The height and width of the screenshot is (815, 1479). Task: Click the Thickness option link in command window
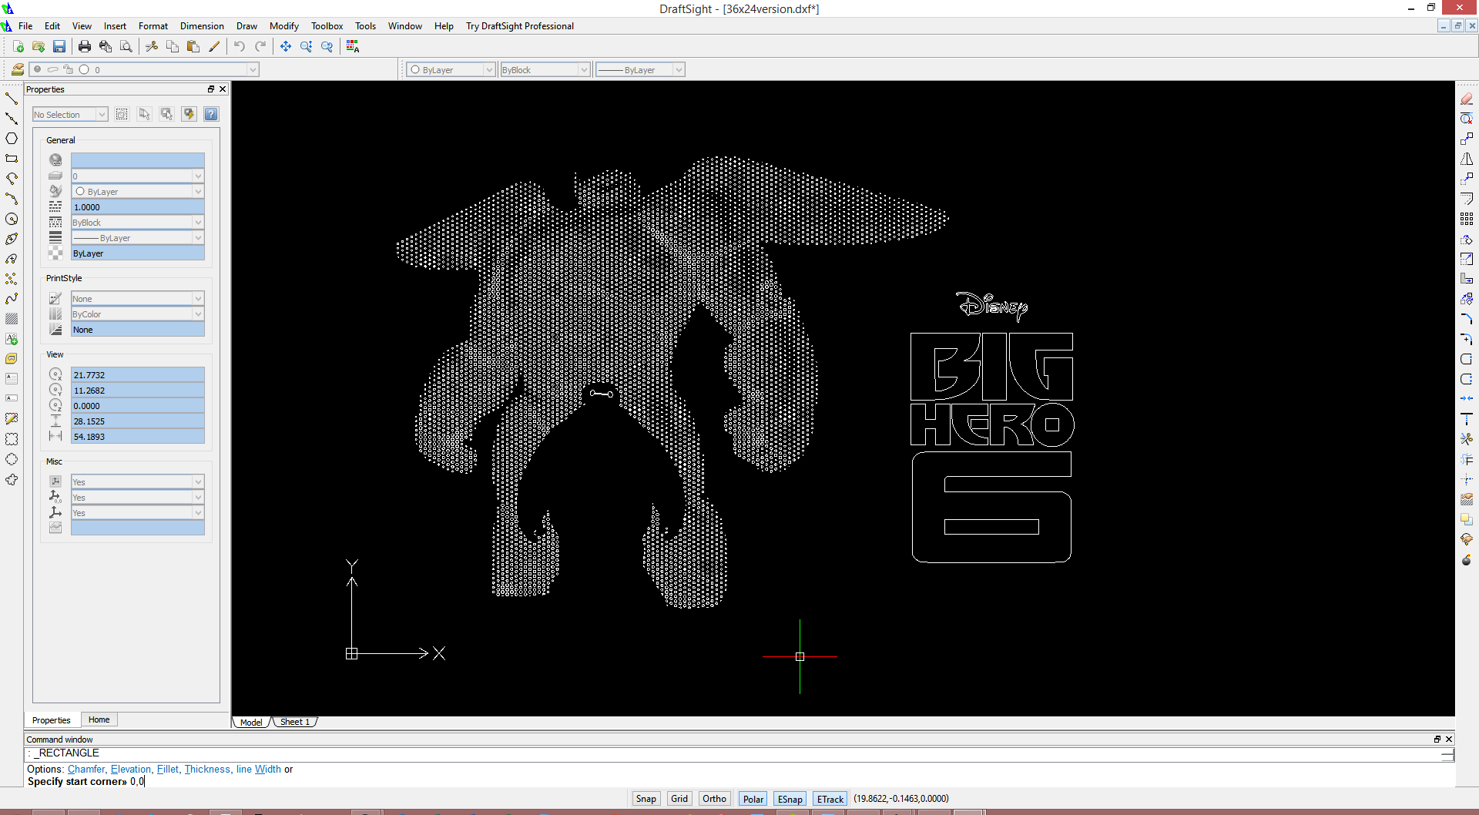pyautogui.click(x=207, y=769)
